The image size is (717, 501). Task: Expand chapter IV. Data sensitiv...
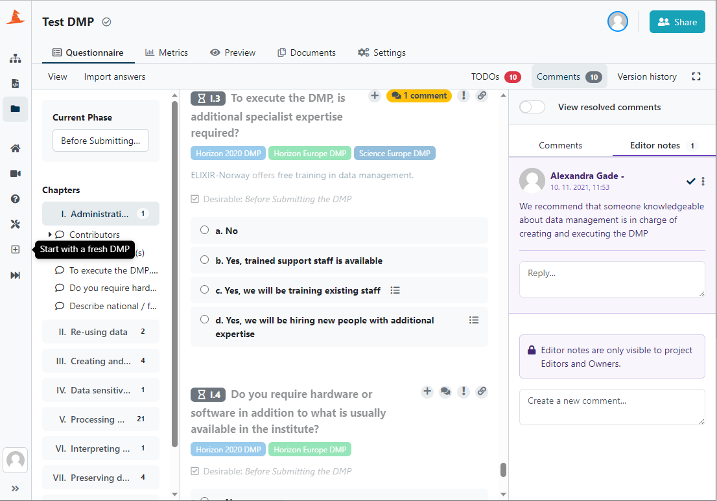click(x=100, y=390)
